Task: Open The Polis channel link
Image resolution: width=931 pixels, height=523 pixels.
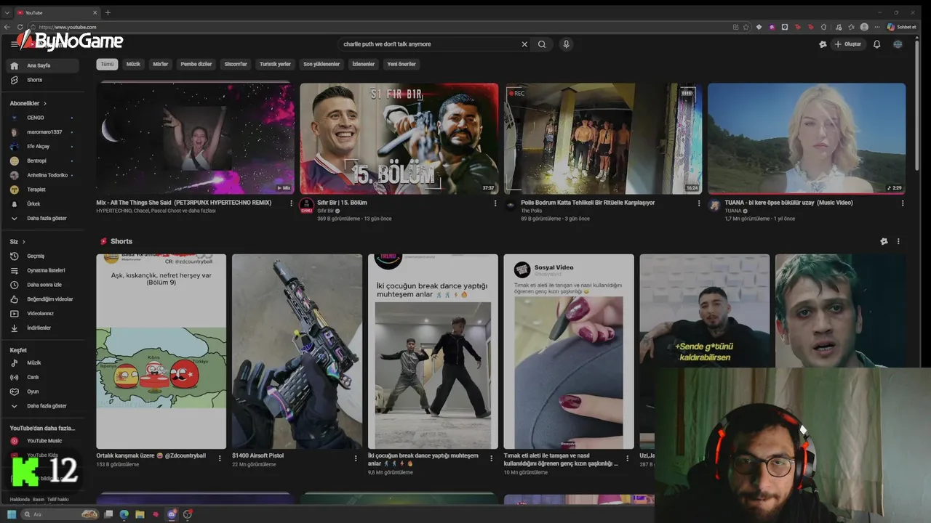Action: (x=532, y=211)
